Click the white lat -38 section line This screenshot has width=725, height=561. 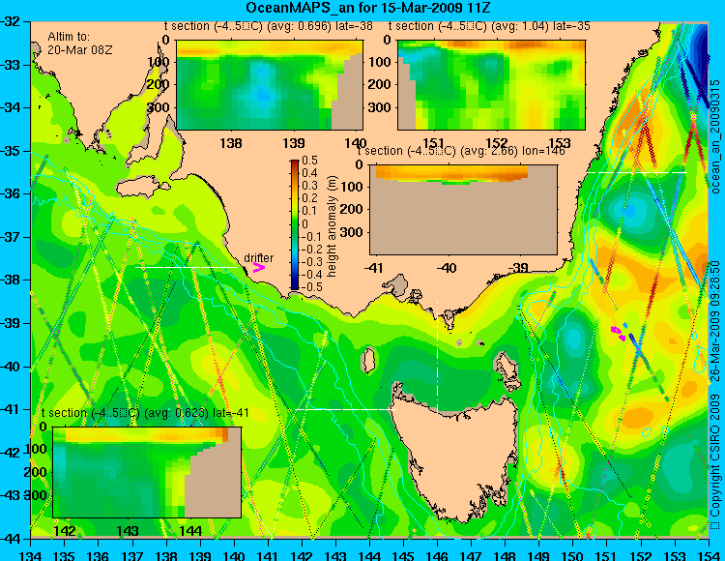tap(186, 267)
